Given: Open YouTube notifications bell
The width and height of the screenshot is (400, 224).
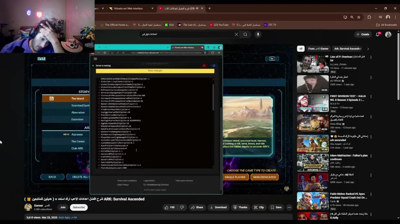Looking at the screenshot, I should [378, 35].
